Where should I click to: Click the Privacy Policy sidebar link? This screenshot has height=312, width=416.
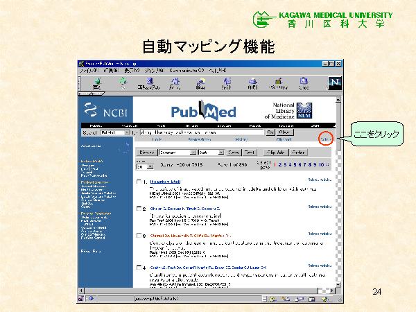pyautogui.click(x=91, y=251)
